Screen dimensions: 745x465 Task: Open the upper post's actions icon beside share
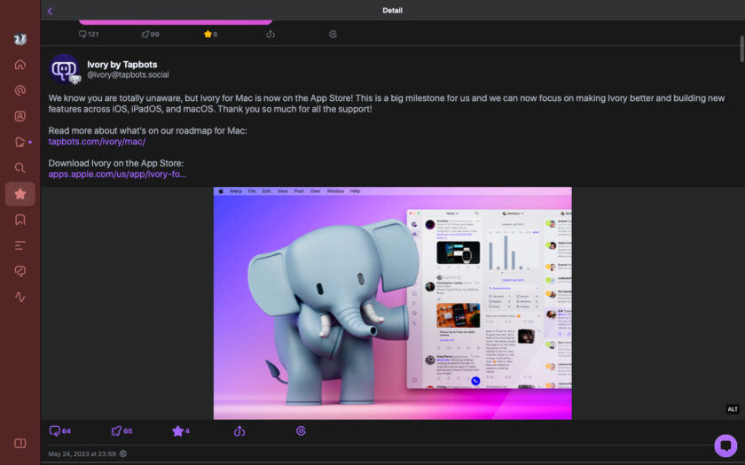[x=333, y=35]
